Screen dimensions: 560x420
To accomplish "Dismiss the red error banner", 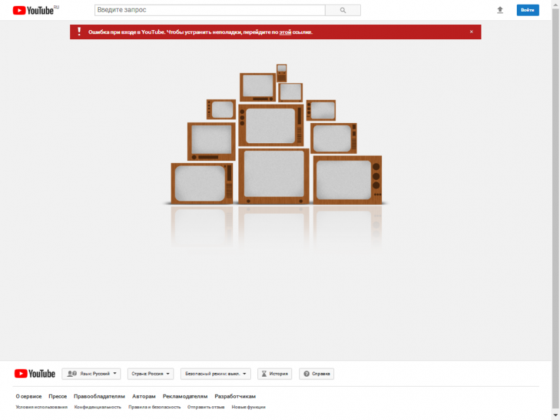I will click(x=471, y=32).
